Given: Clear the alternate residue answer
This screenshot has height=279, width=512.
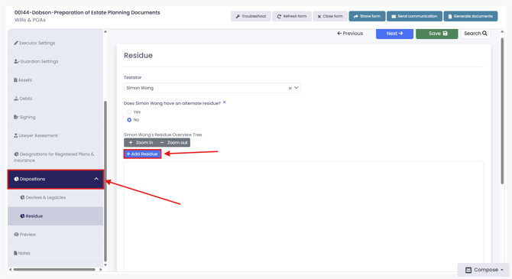Looking at the screenshot, I should pyautogui.click(x=225, y=102).
